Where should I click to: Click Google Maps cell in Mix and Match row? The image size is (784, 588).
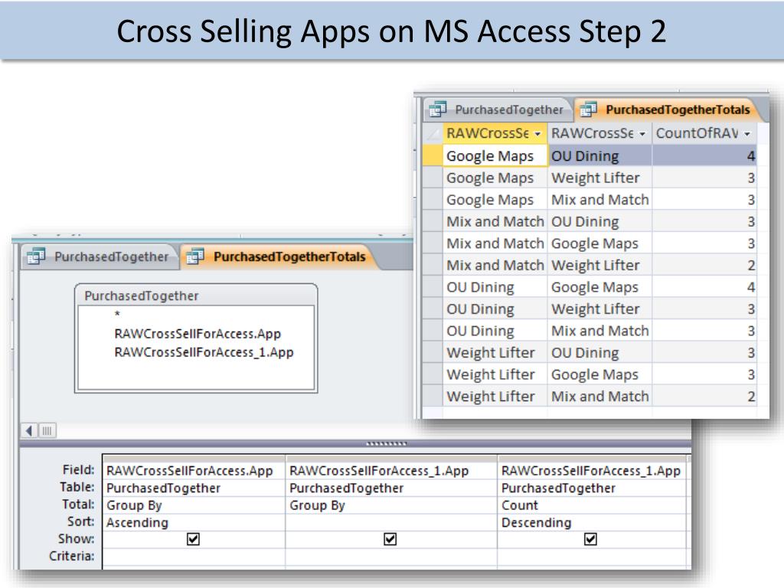(x=599, y=243)
